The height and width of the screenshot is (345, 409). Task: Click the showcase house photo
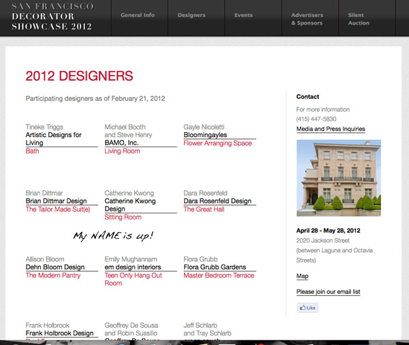(339, 178)
